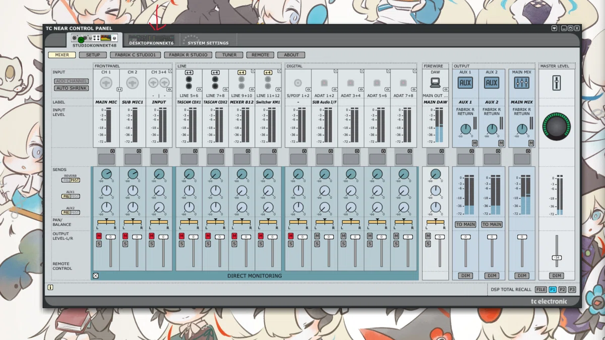Open the insert dropdown on TASCAM CDX1 channel
Image resolution: width=605 pixels, height=340 pixels.
(196, 151)
